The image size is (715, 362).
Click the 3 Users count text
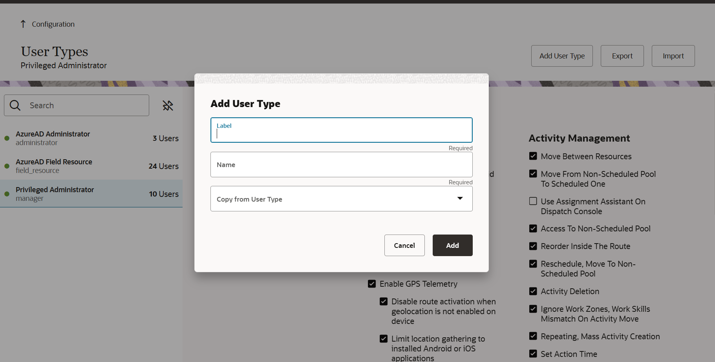(x=166, y=138)
